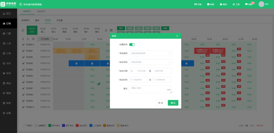Click the blue 人工锁场 legend swatch

(x=91, y=125)
